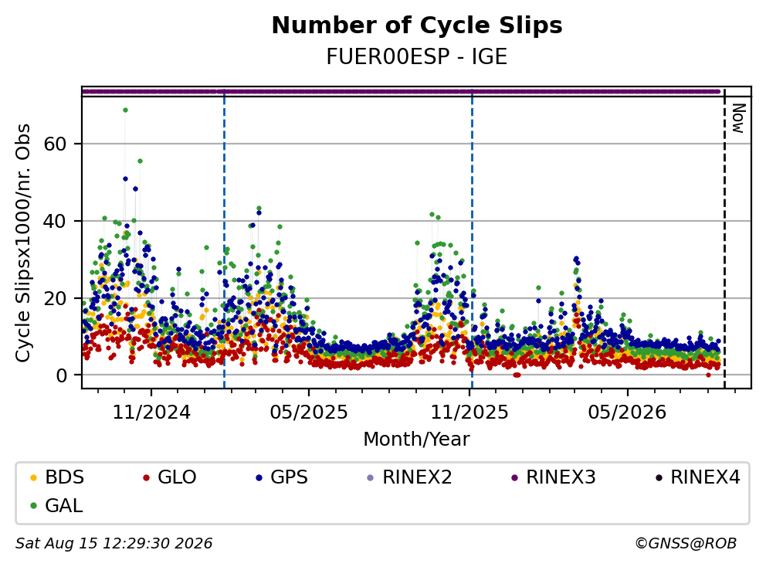Click the timestamp 'Sat Aug 15 12:29:30 2026'
Screen dimensions: 766x567
coord(114,544)
